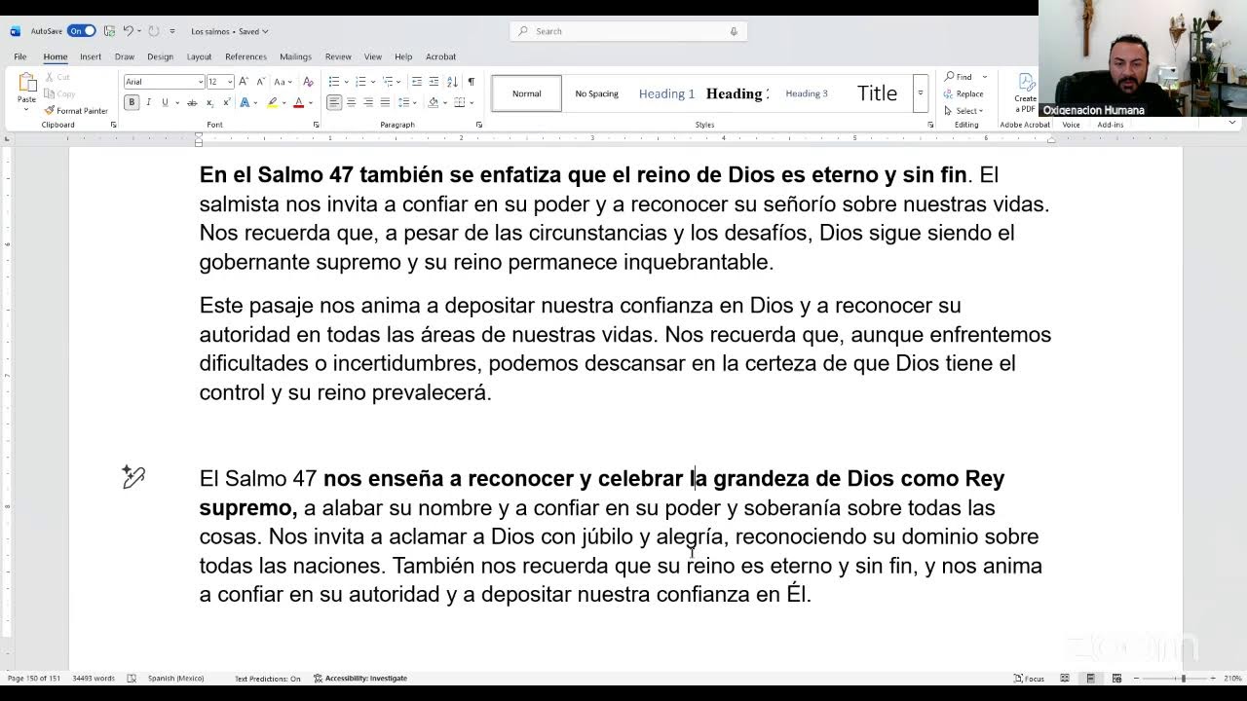This screenshot has height=701, width=1247.
Task: Toggle Italic formatting
Action: tap(148, 102)
